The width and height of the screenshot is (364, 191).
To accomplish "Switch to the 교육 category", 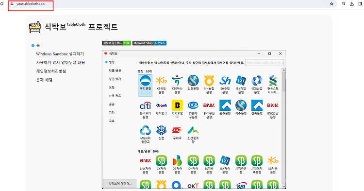I will click(112, 121).
